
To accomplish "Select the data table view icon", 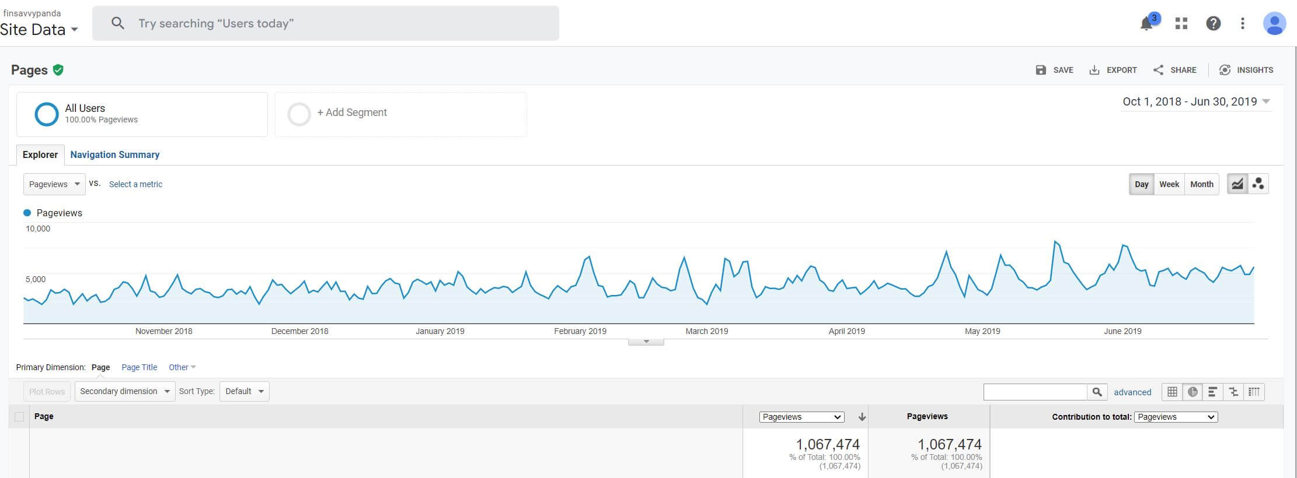I will pyautogui.click(x=1172, y=392).
